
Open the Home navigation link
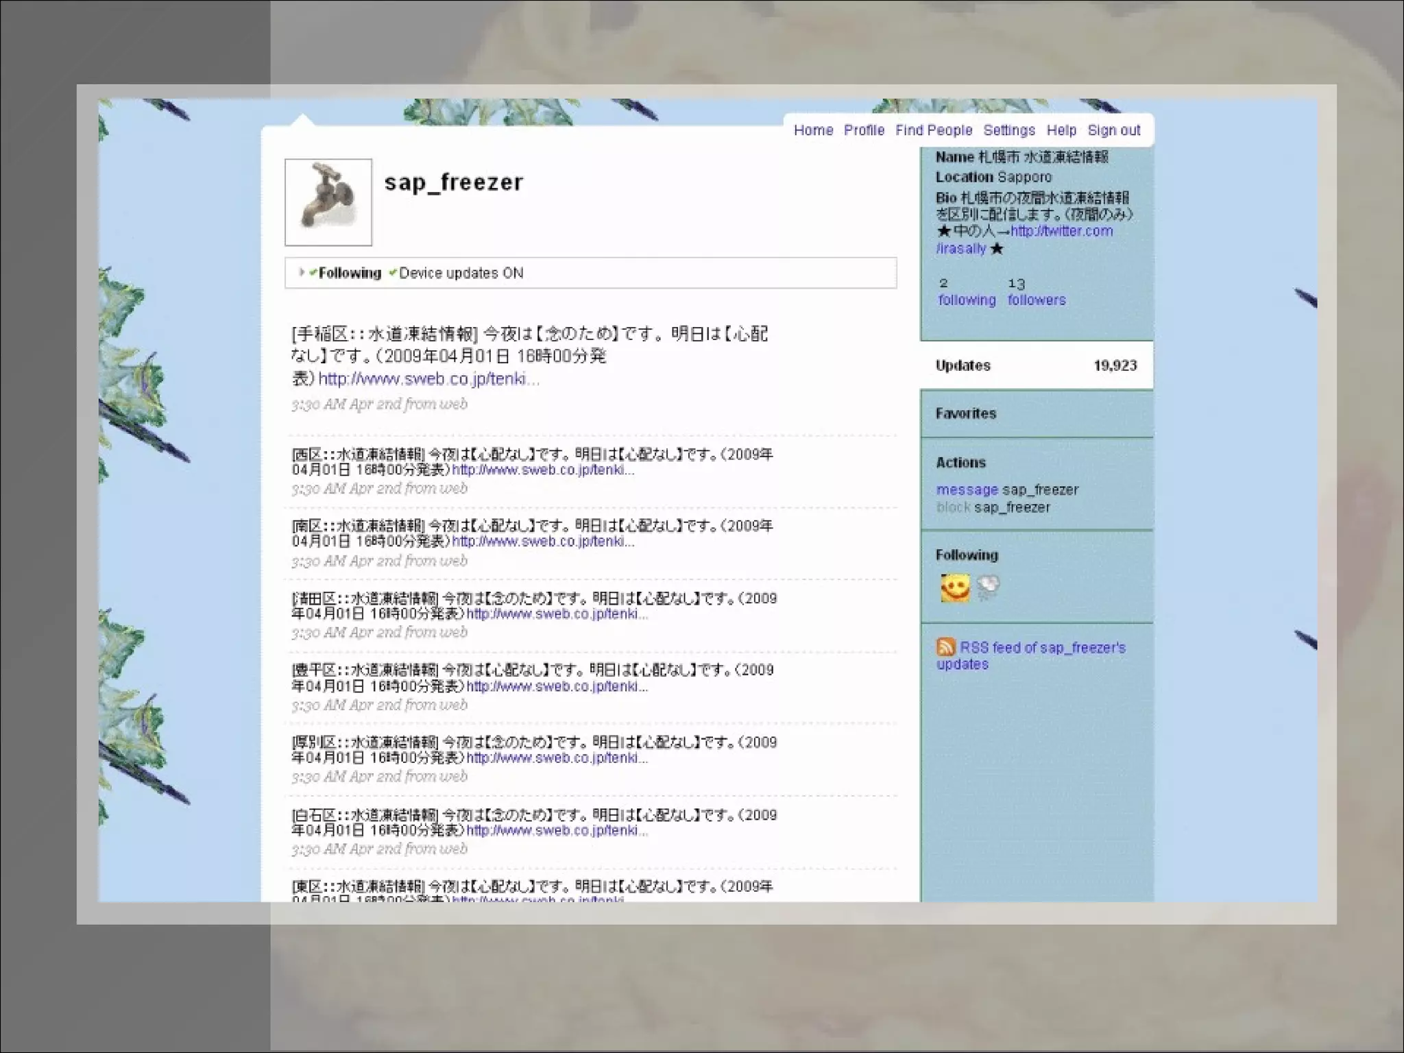[x=813, y=130]
